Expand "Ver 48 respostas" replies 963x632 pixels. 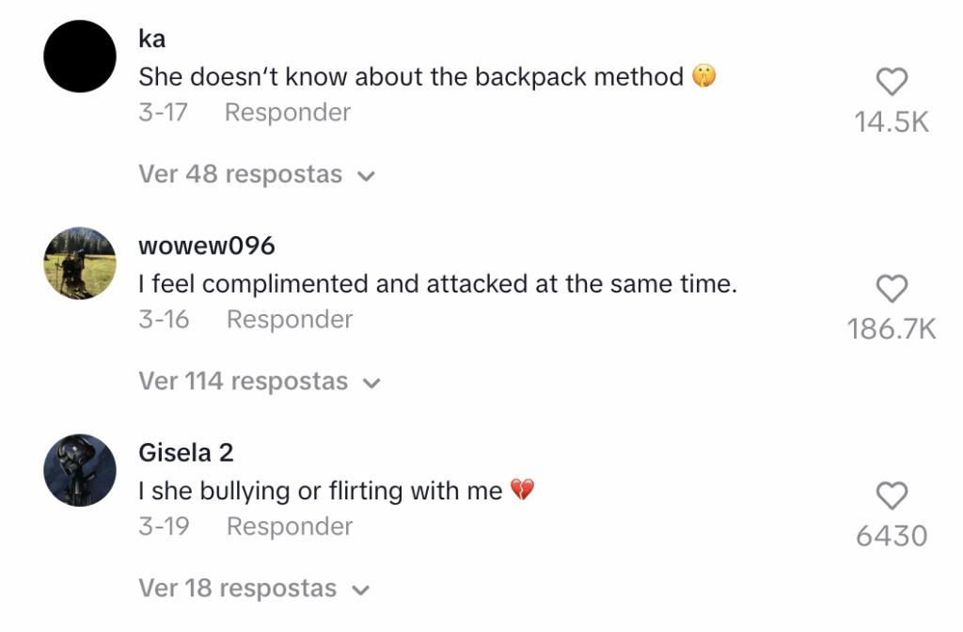coord(256,175)
